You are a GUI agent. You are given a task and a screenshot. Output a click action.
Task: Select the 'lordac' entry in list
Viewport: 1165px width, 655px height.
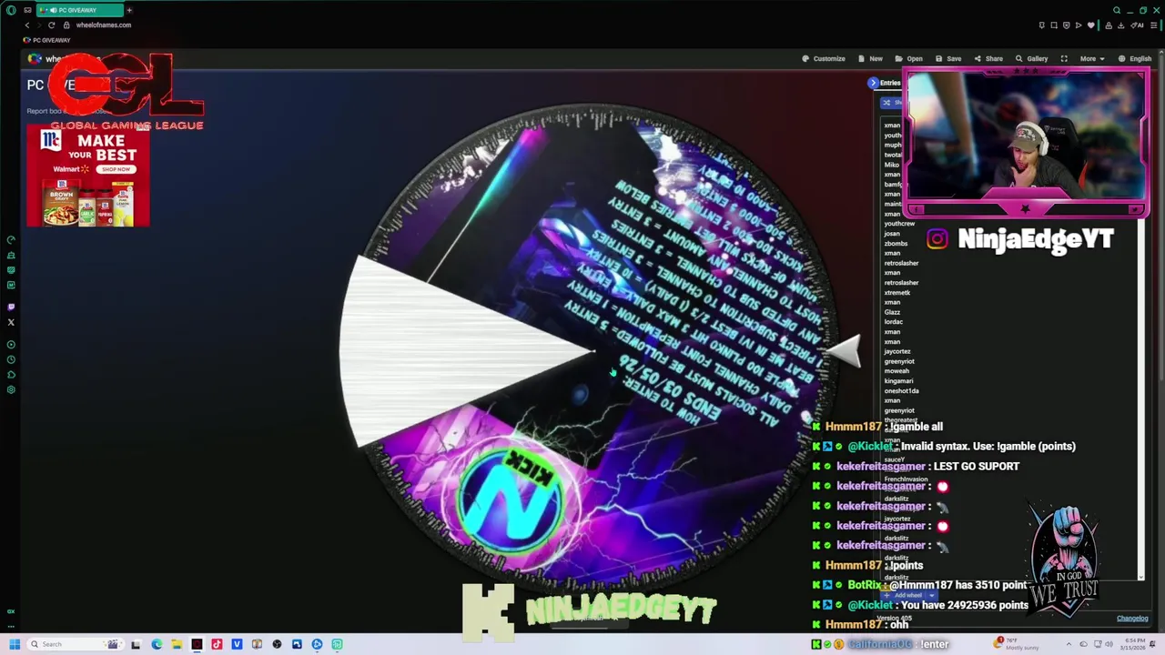click(x=893, y=322)
